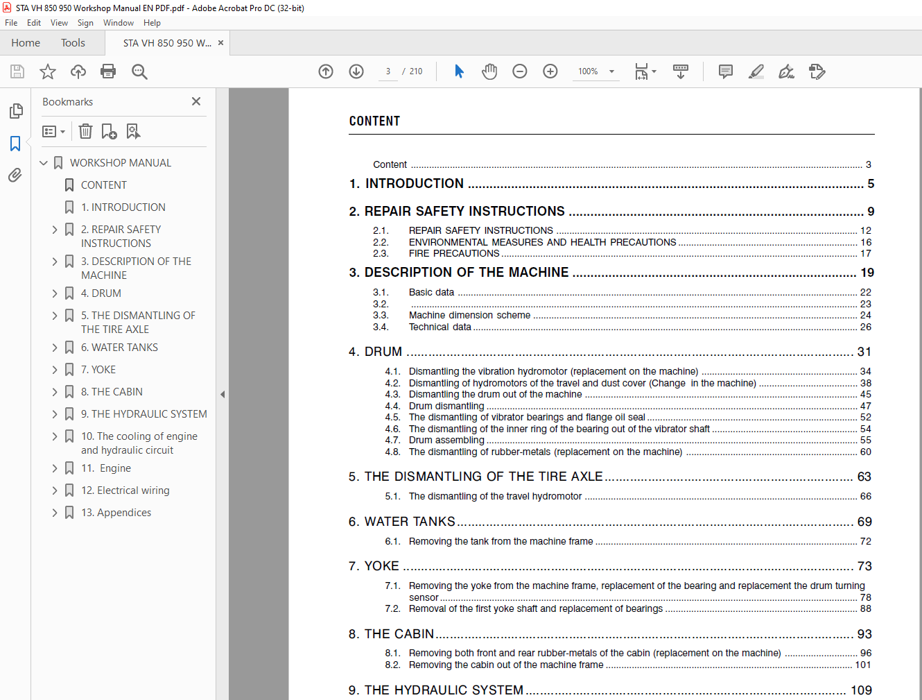Screen dimensions: 922x700
Task: Expand the 11. Engine bookmark
Action: tap(55, 468)
